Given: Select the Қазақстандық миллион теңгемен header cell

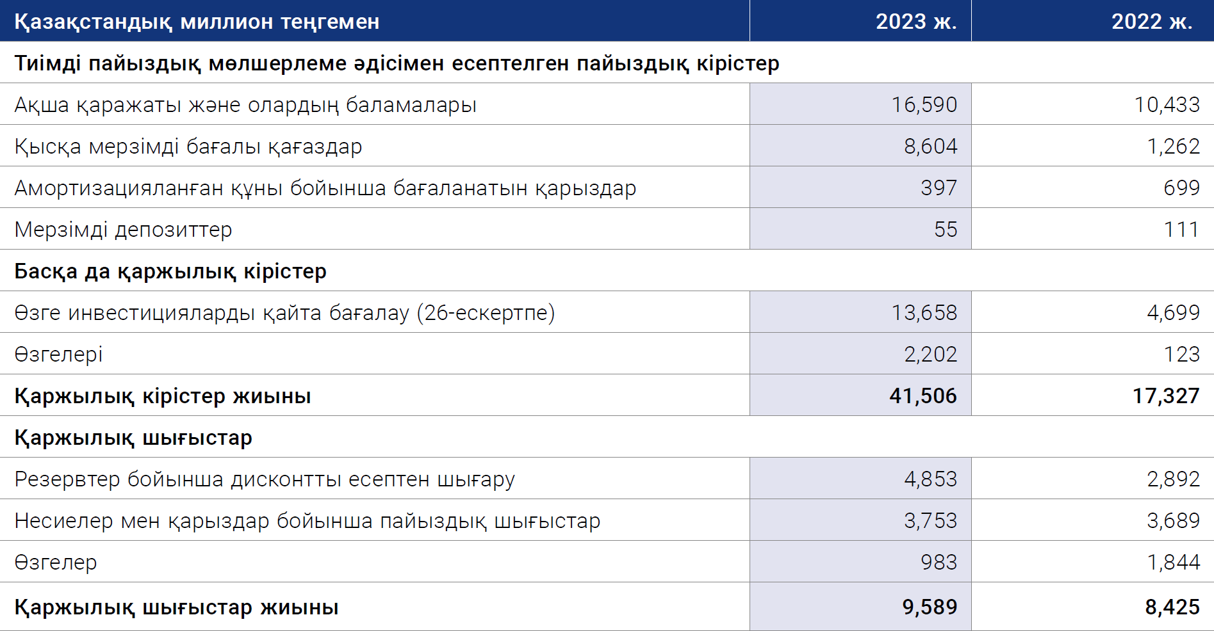Looking at the screenshot, I should coord(375,21).
